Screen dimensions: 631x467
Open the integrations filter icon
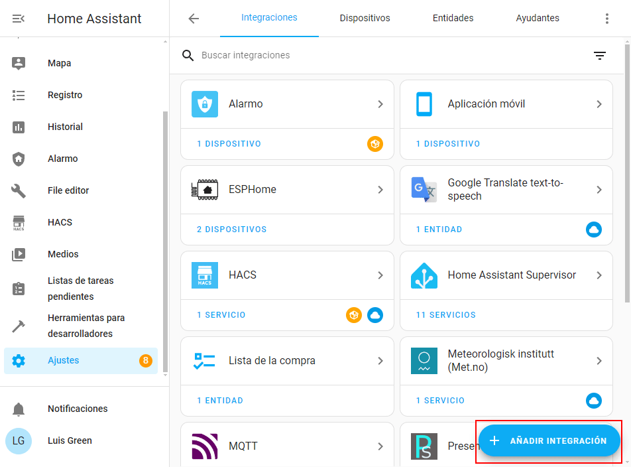pyautogui.click(x=599, y=56)
